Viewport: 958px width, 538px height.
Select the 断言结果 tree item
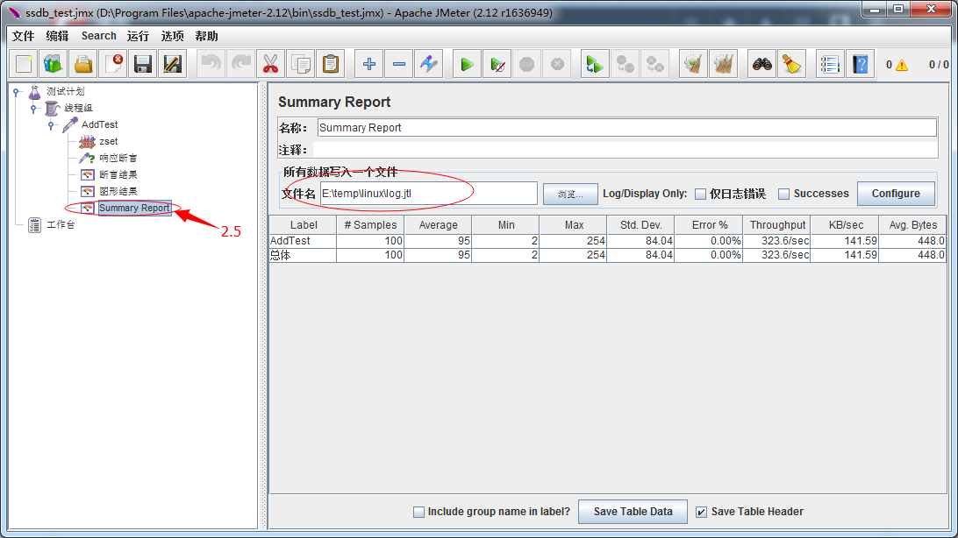click(118, 174)
